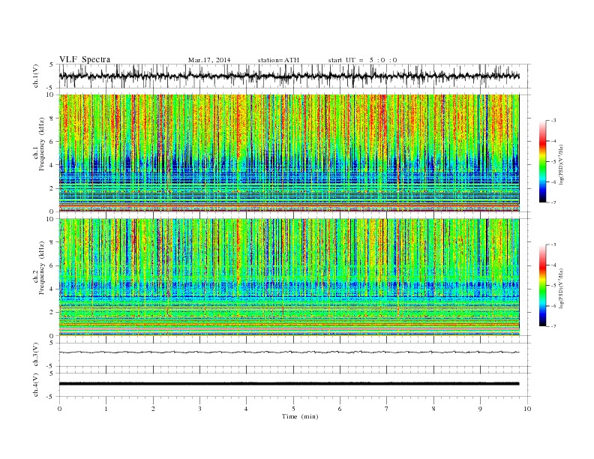Click the 'Time (min)' axis label
This screenshot has height=459, width=594.
(x=300, y=416)
